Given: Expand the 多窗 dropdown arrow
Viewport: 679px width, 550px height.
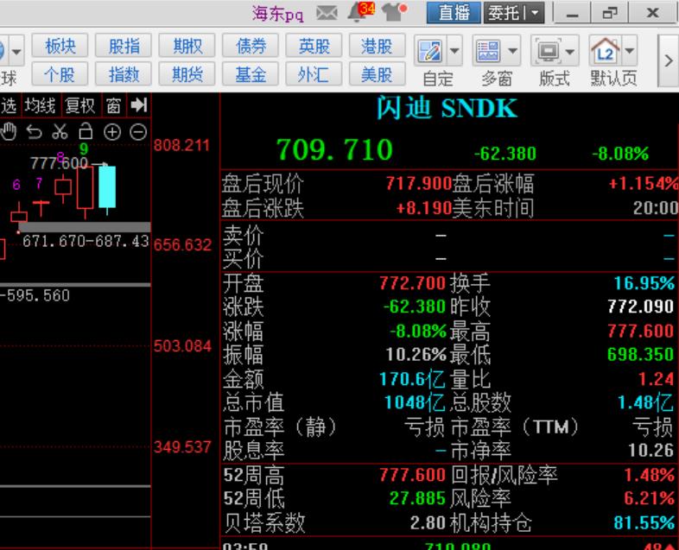Looking at the screenshot, I should click(513, 51).
